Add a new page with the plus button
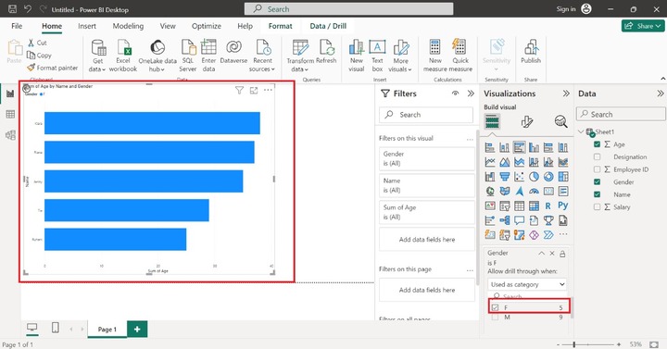Viewport: 667px width, 349px height. click(137, 329)
